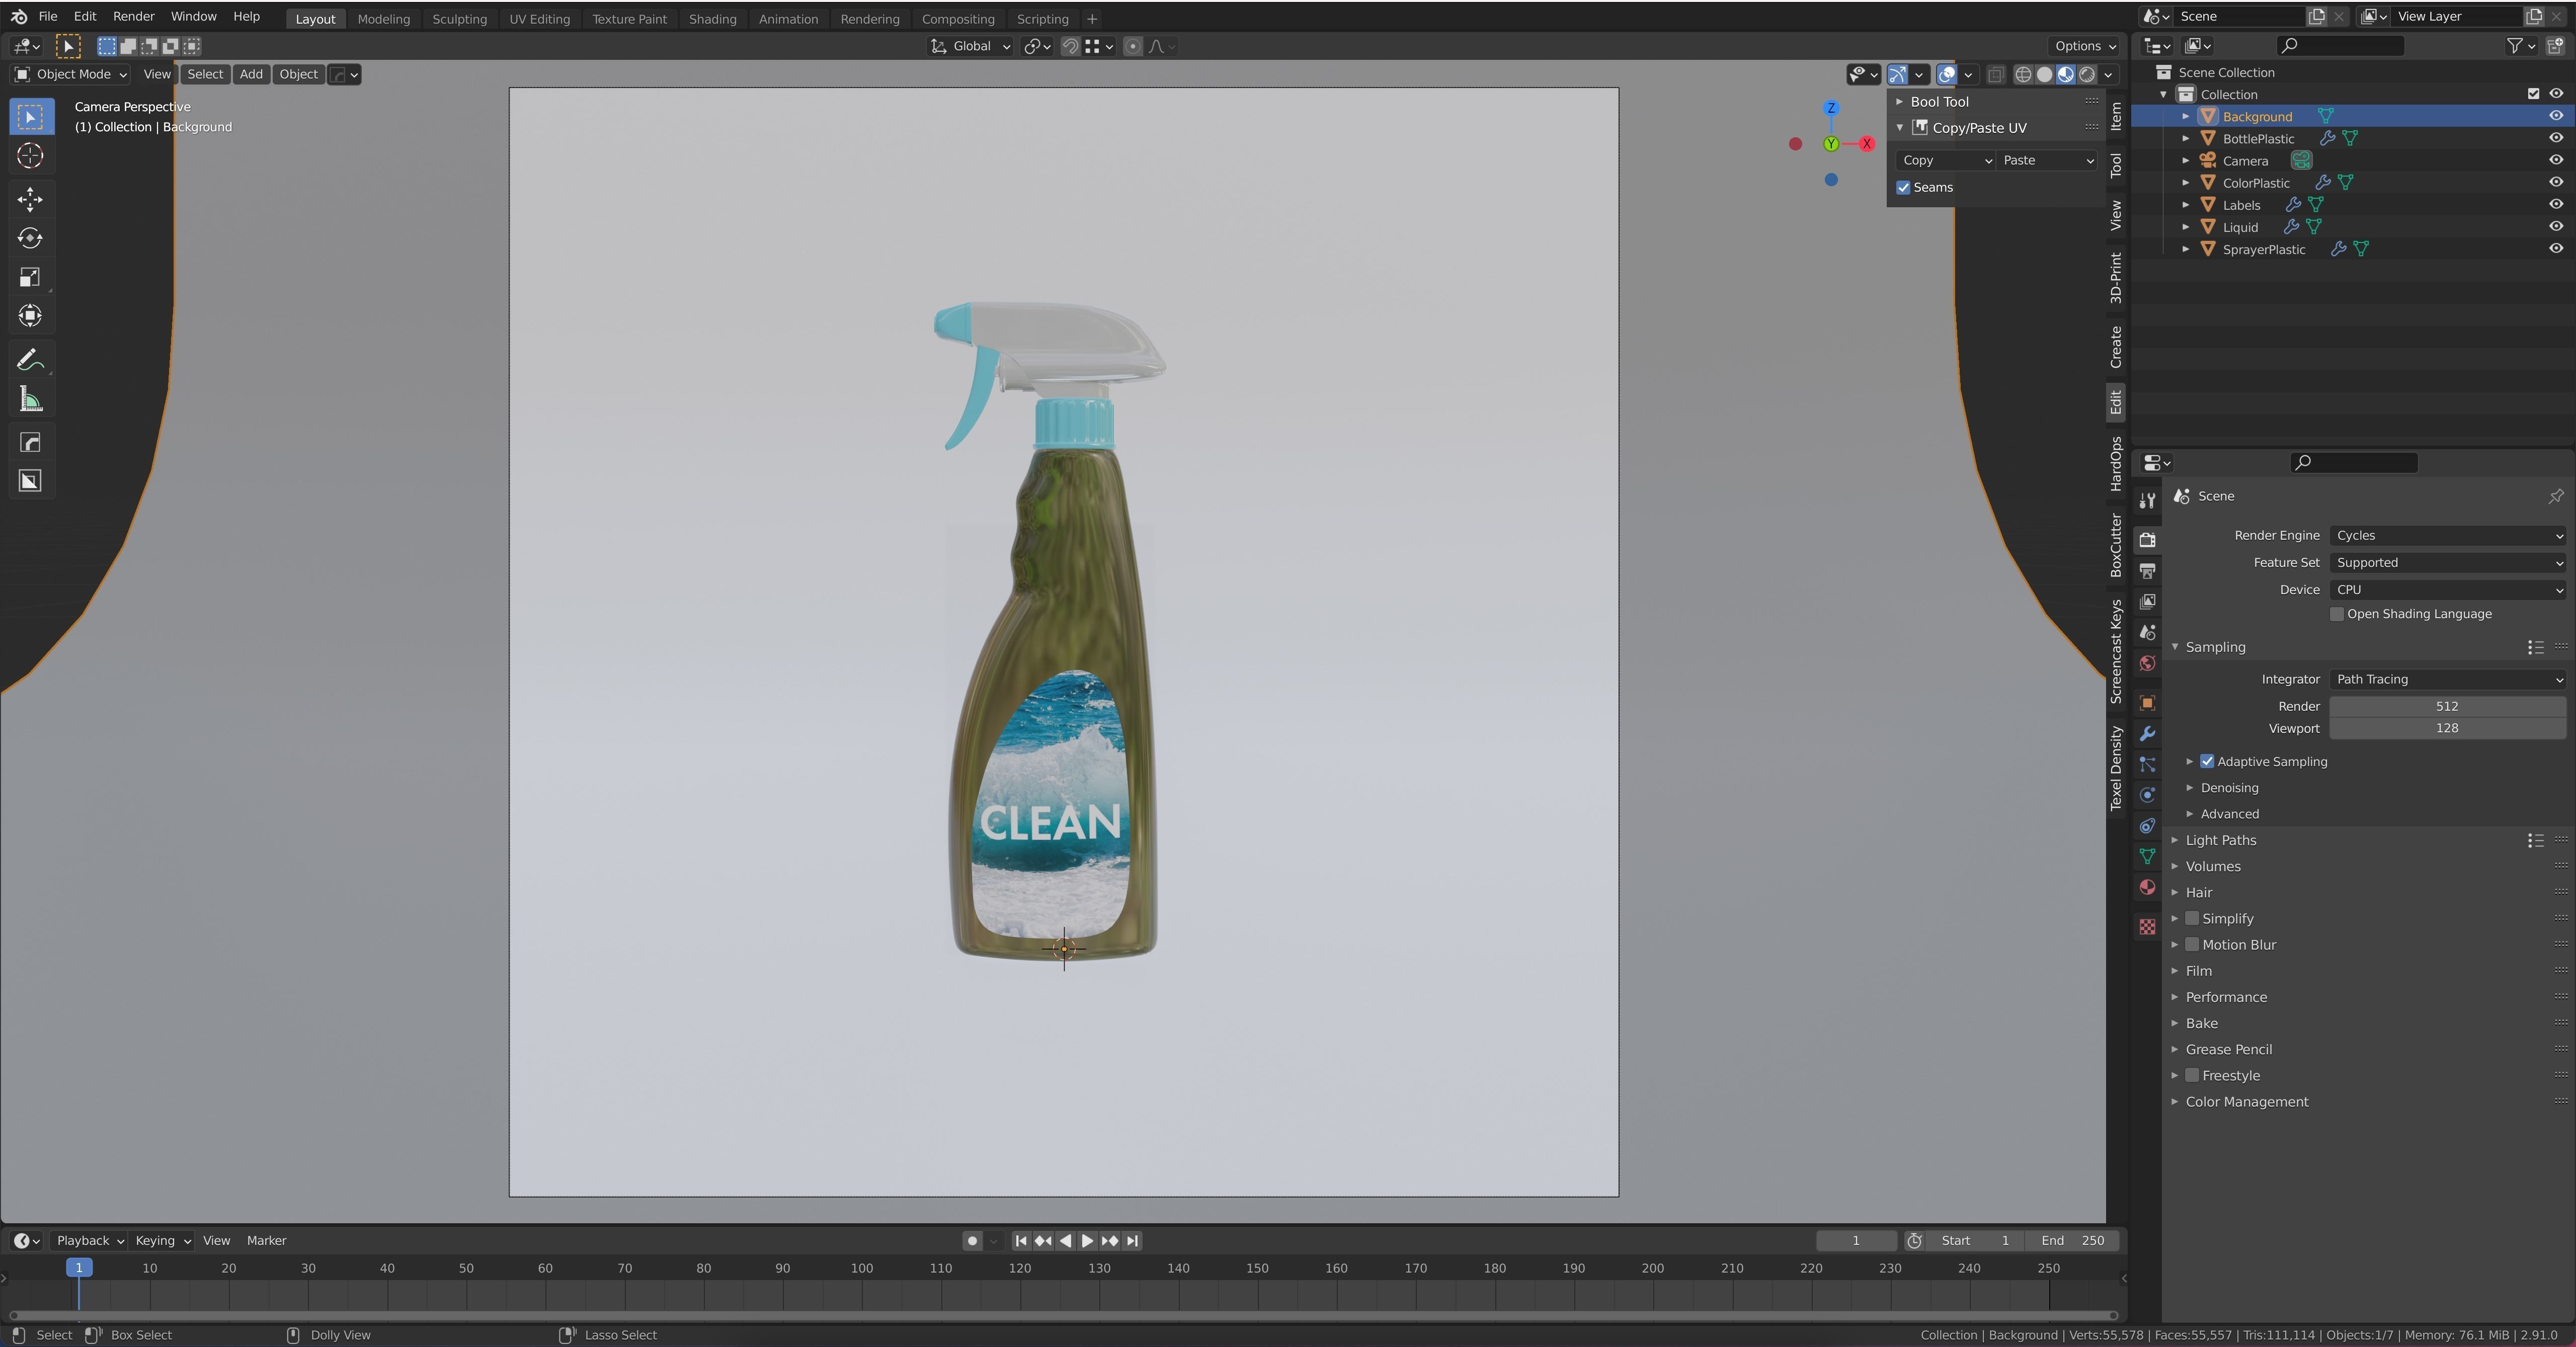Select the Measure tool
The width and height of the screenshot is (2576, 1347).
point(30,400)
